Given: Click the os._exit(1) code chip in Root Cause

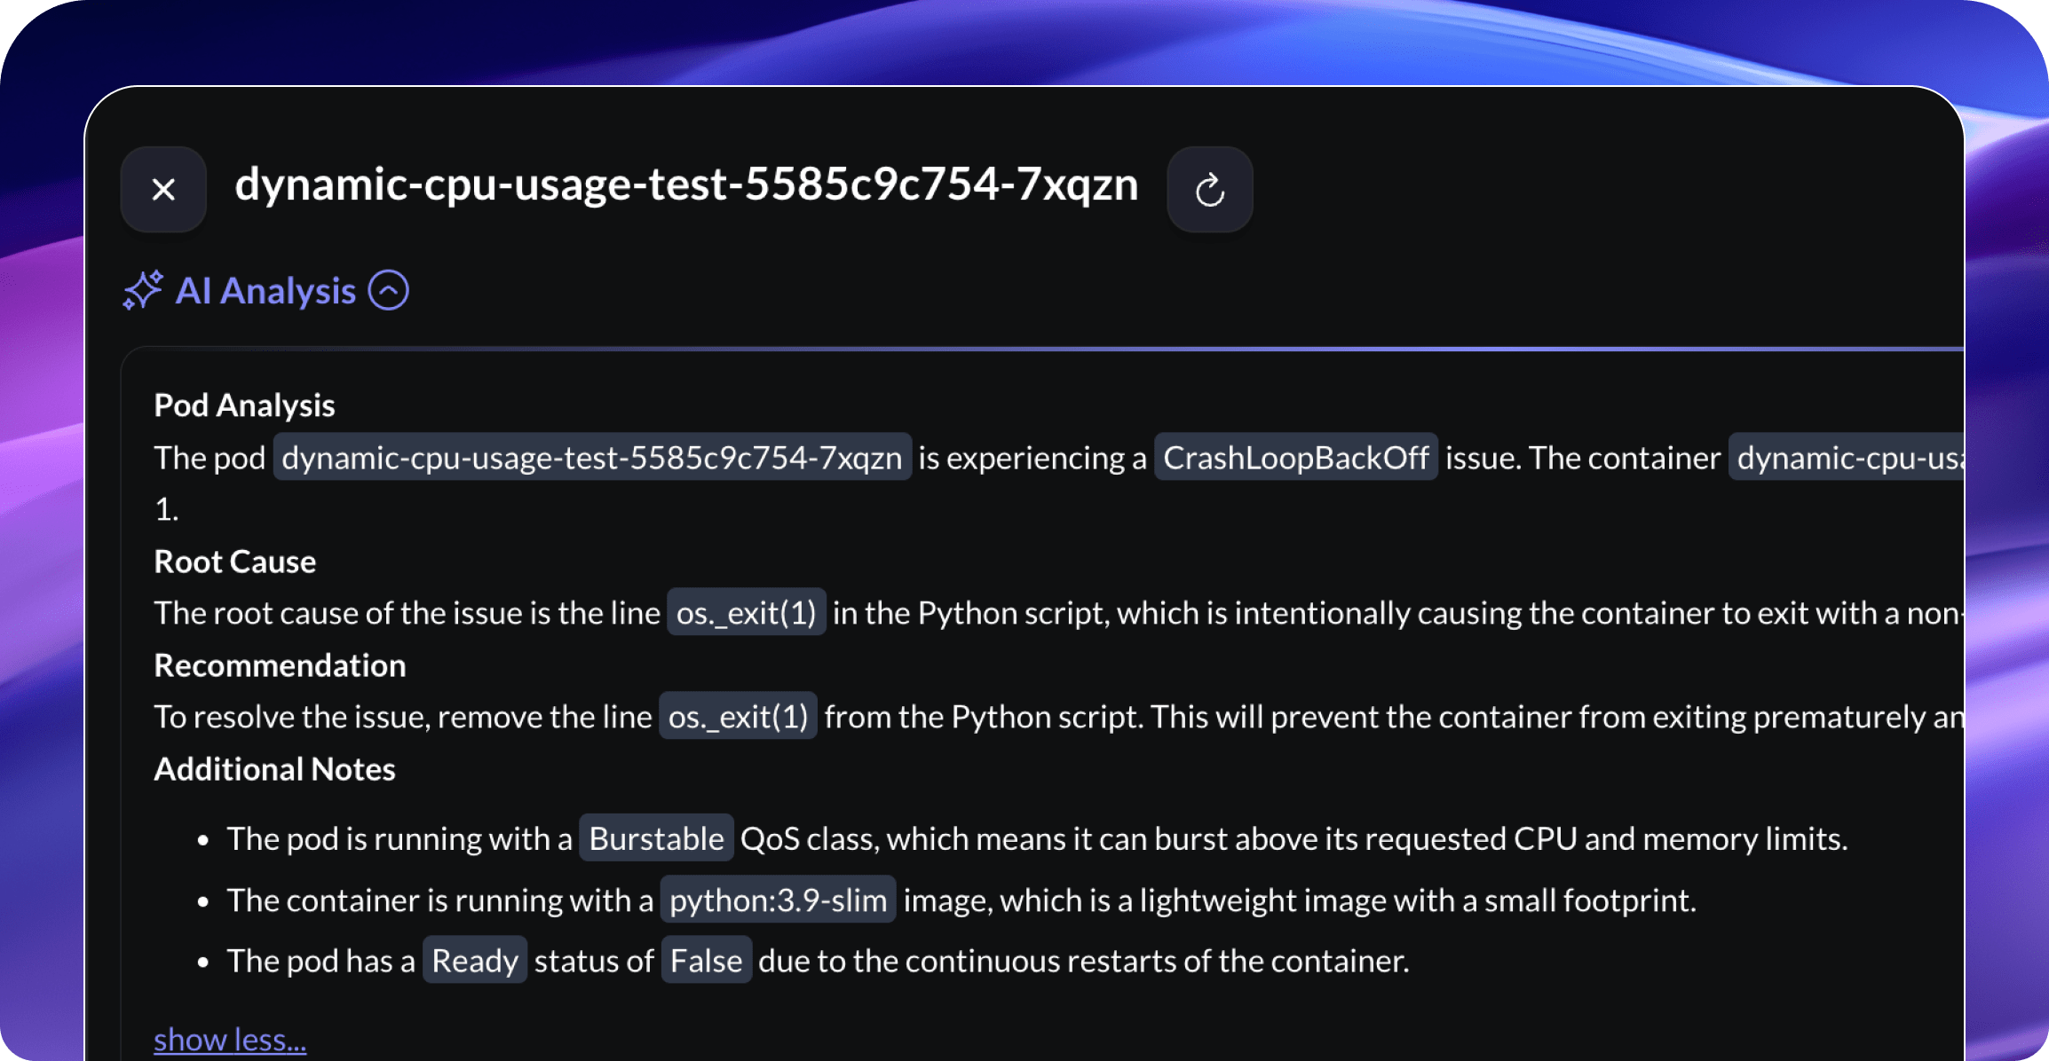Looking at the screenshot, I should coord(746,612).
